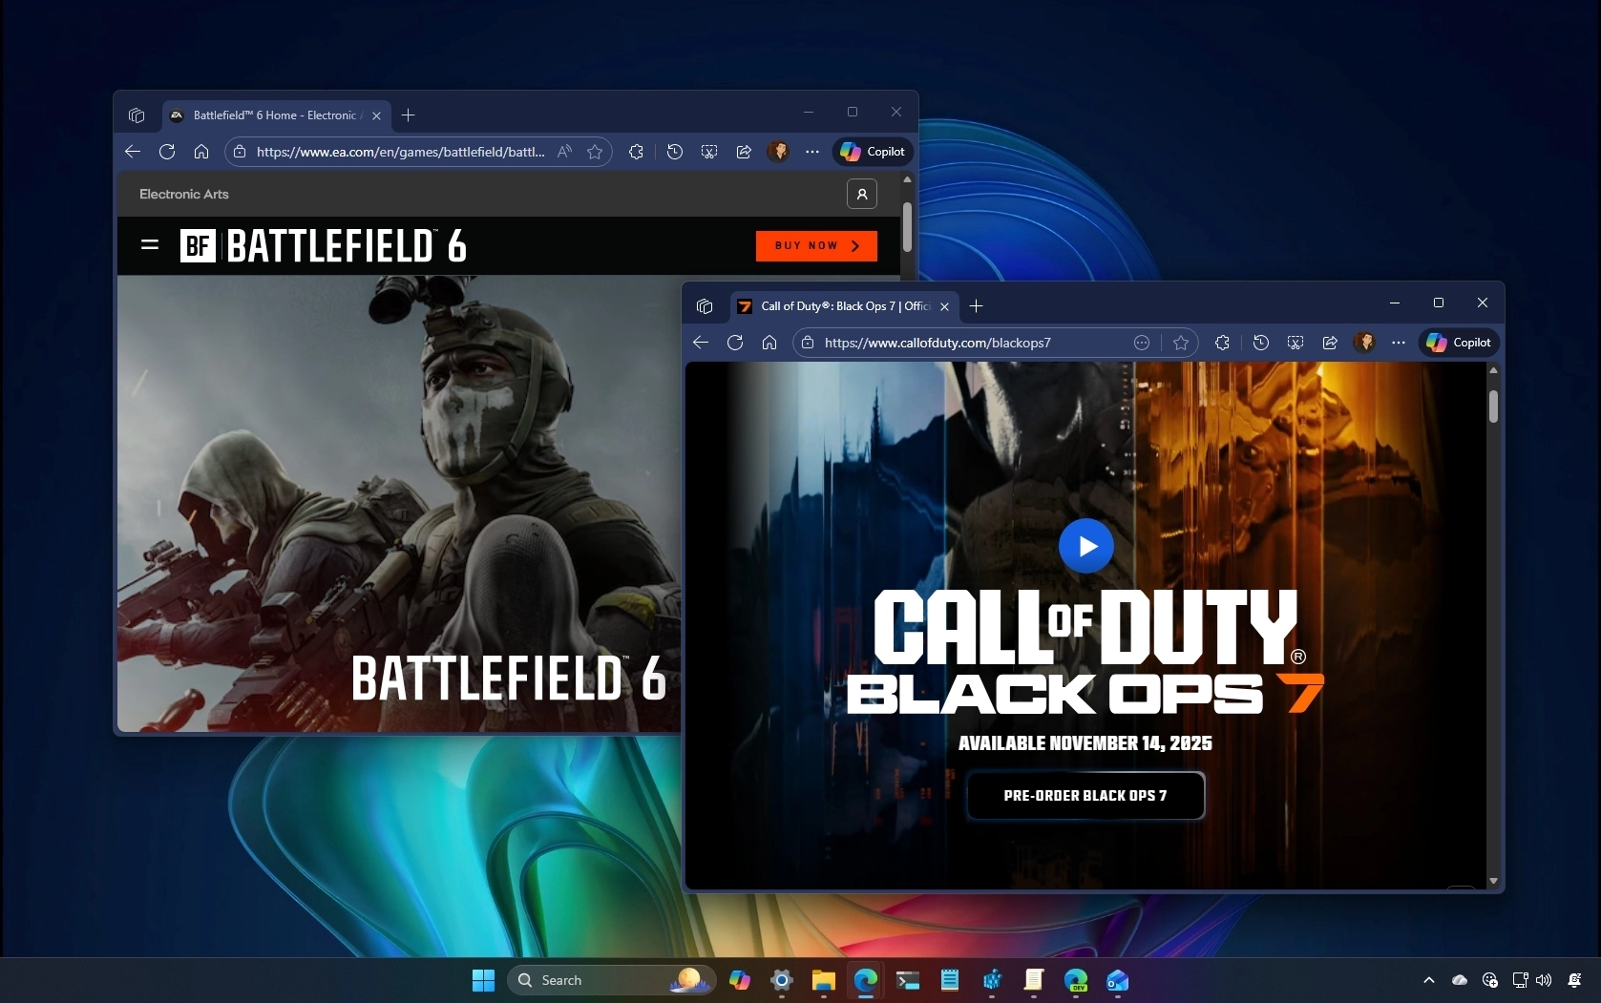Launch Copilot in the Call of Duty window
The width and height of the screenshot is (1601, 1003).
point(1459,343)
